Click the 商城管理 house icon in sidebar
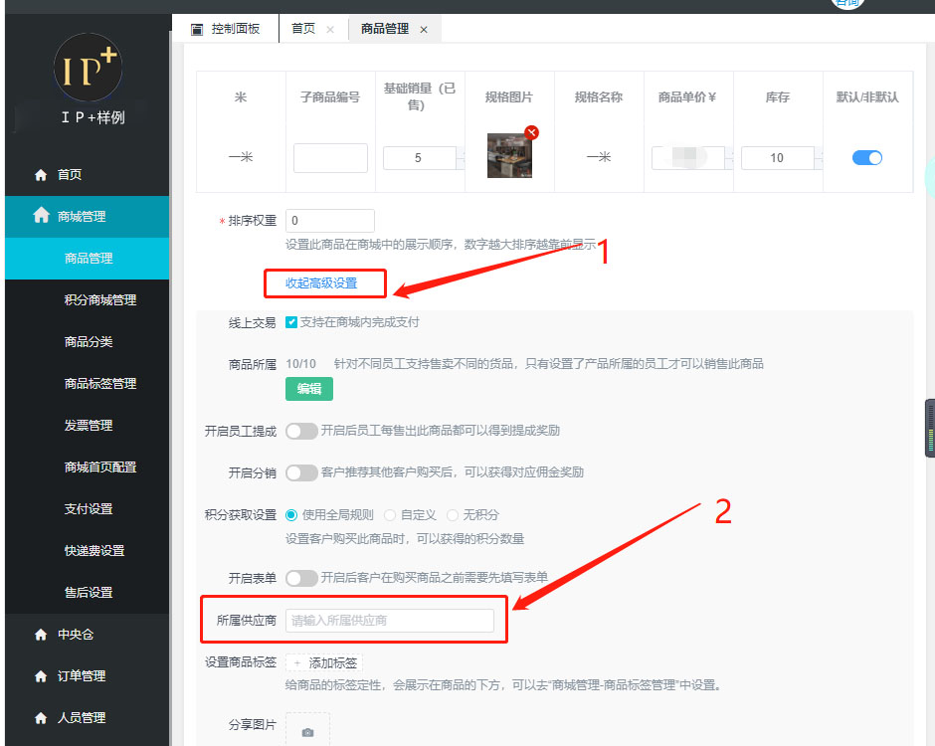 (41, 216)
